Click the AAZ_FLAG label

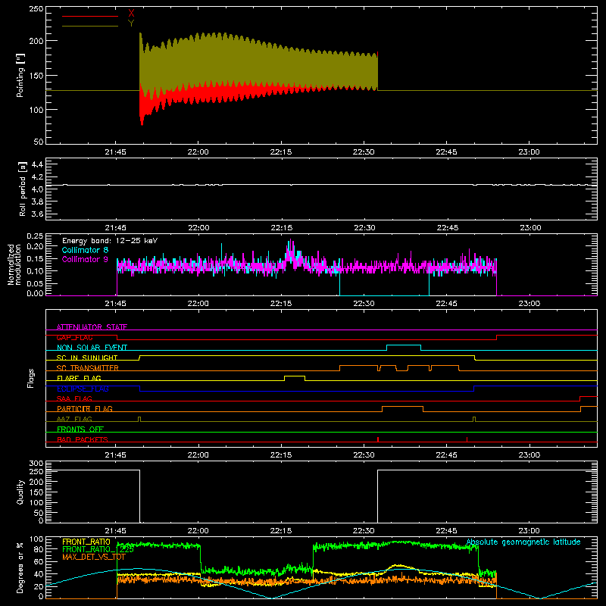[x=74, y=419]
